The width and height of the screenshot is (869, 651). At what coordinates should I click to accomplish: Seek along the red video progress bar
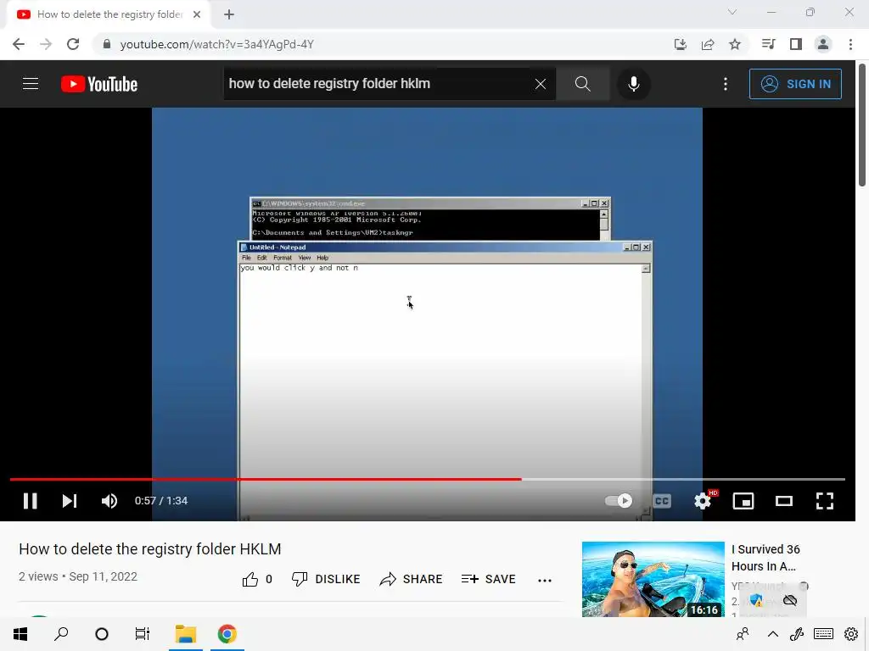tap(428, 479)
